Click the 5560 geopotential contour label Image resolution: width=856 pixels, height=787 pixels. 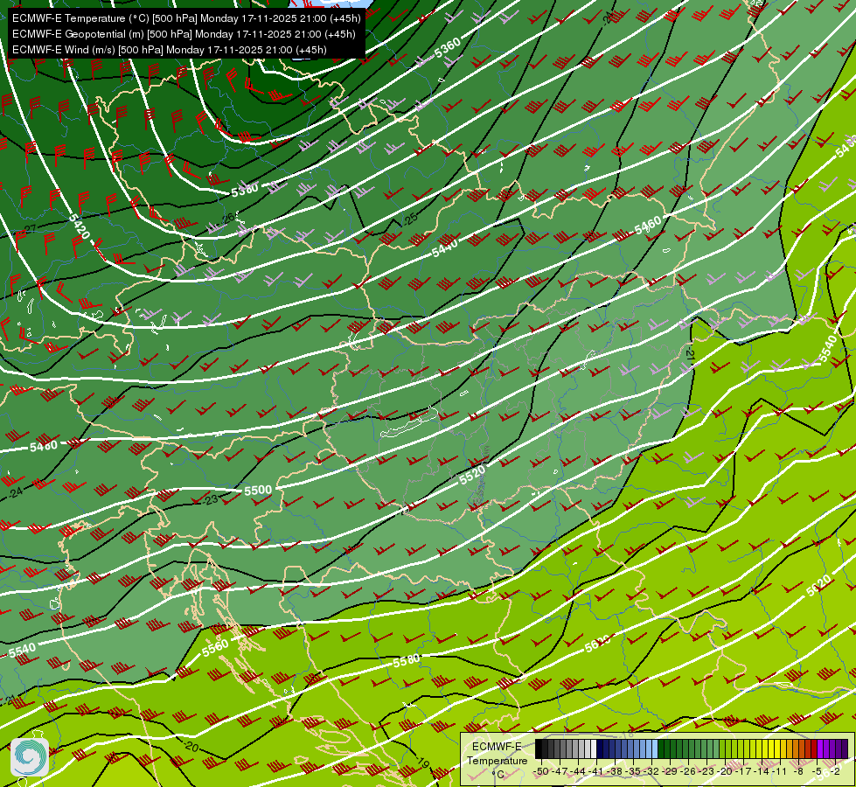coord(215,647)
